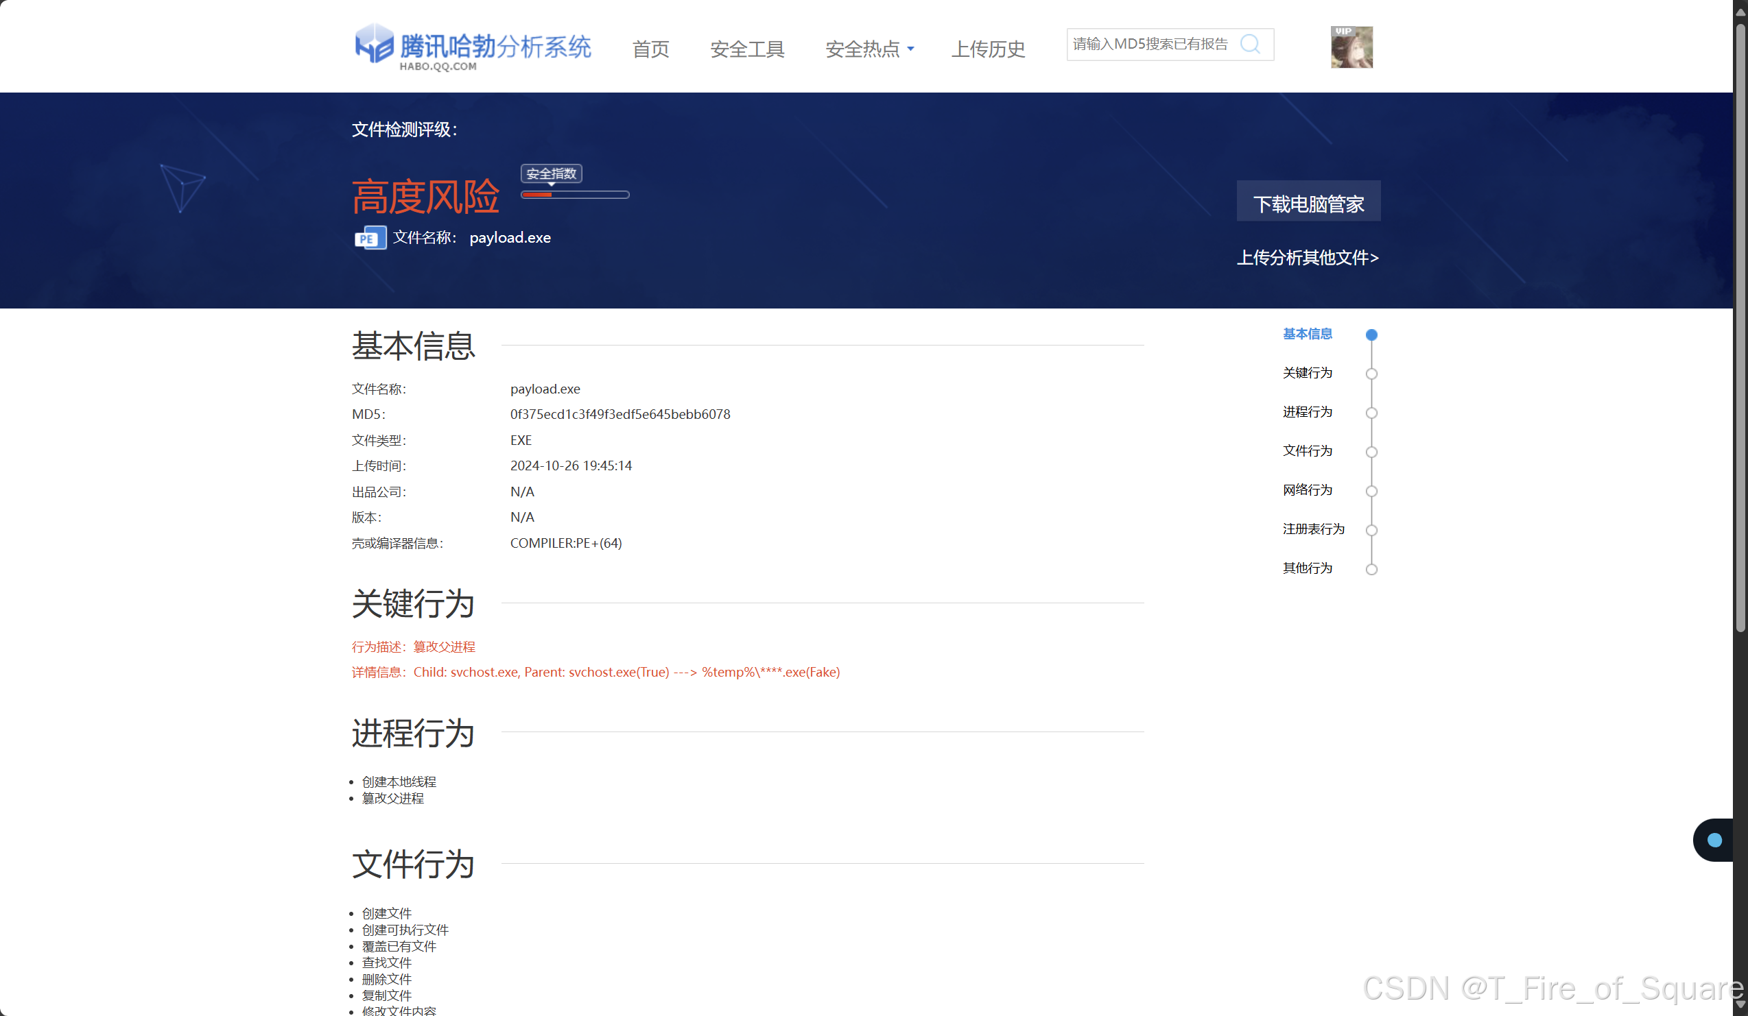The height and width of the screenshot is (1016, 1748).
Task: Click the 下载电脑管家 button
Action: point(1308,202)
